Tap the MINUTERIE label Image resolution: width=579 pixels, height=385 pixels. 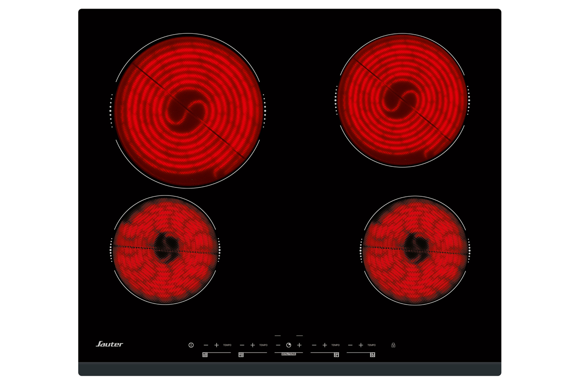pos(288,354)
